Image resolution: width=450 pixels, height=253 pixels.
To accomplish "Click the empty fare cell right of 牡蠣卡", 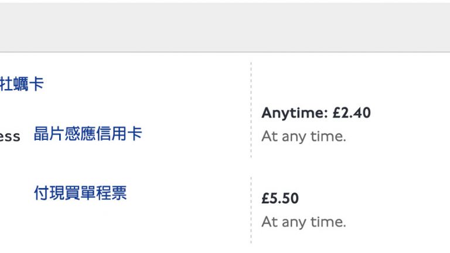I will [352, 82].
